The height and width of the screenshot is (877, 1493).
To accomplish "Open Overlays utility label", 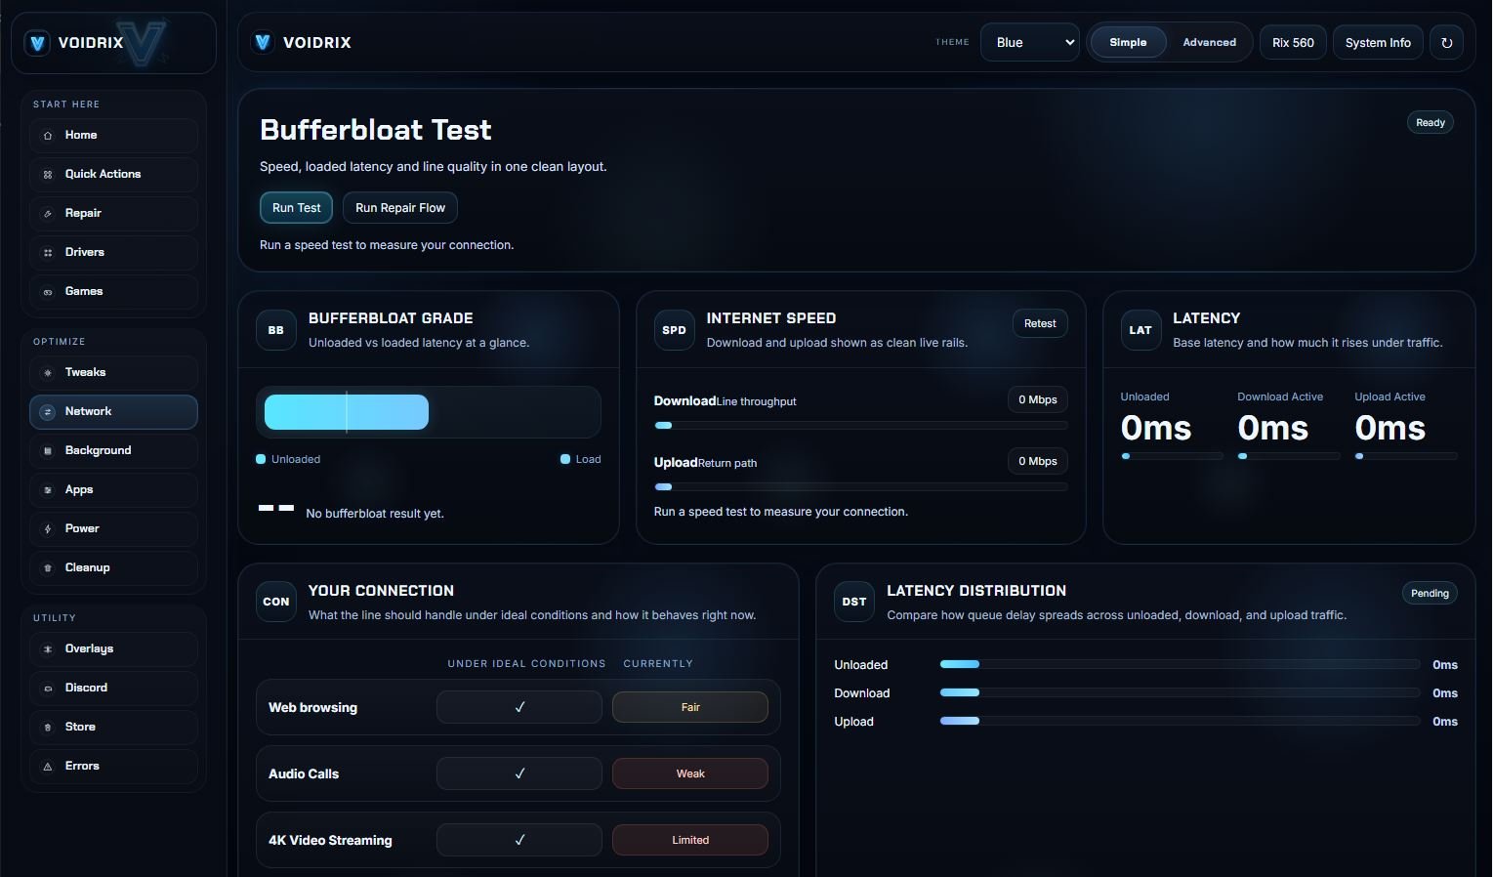I will [89, 648].
